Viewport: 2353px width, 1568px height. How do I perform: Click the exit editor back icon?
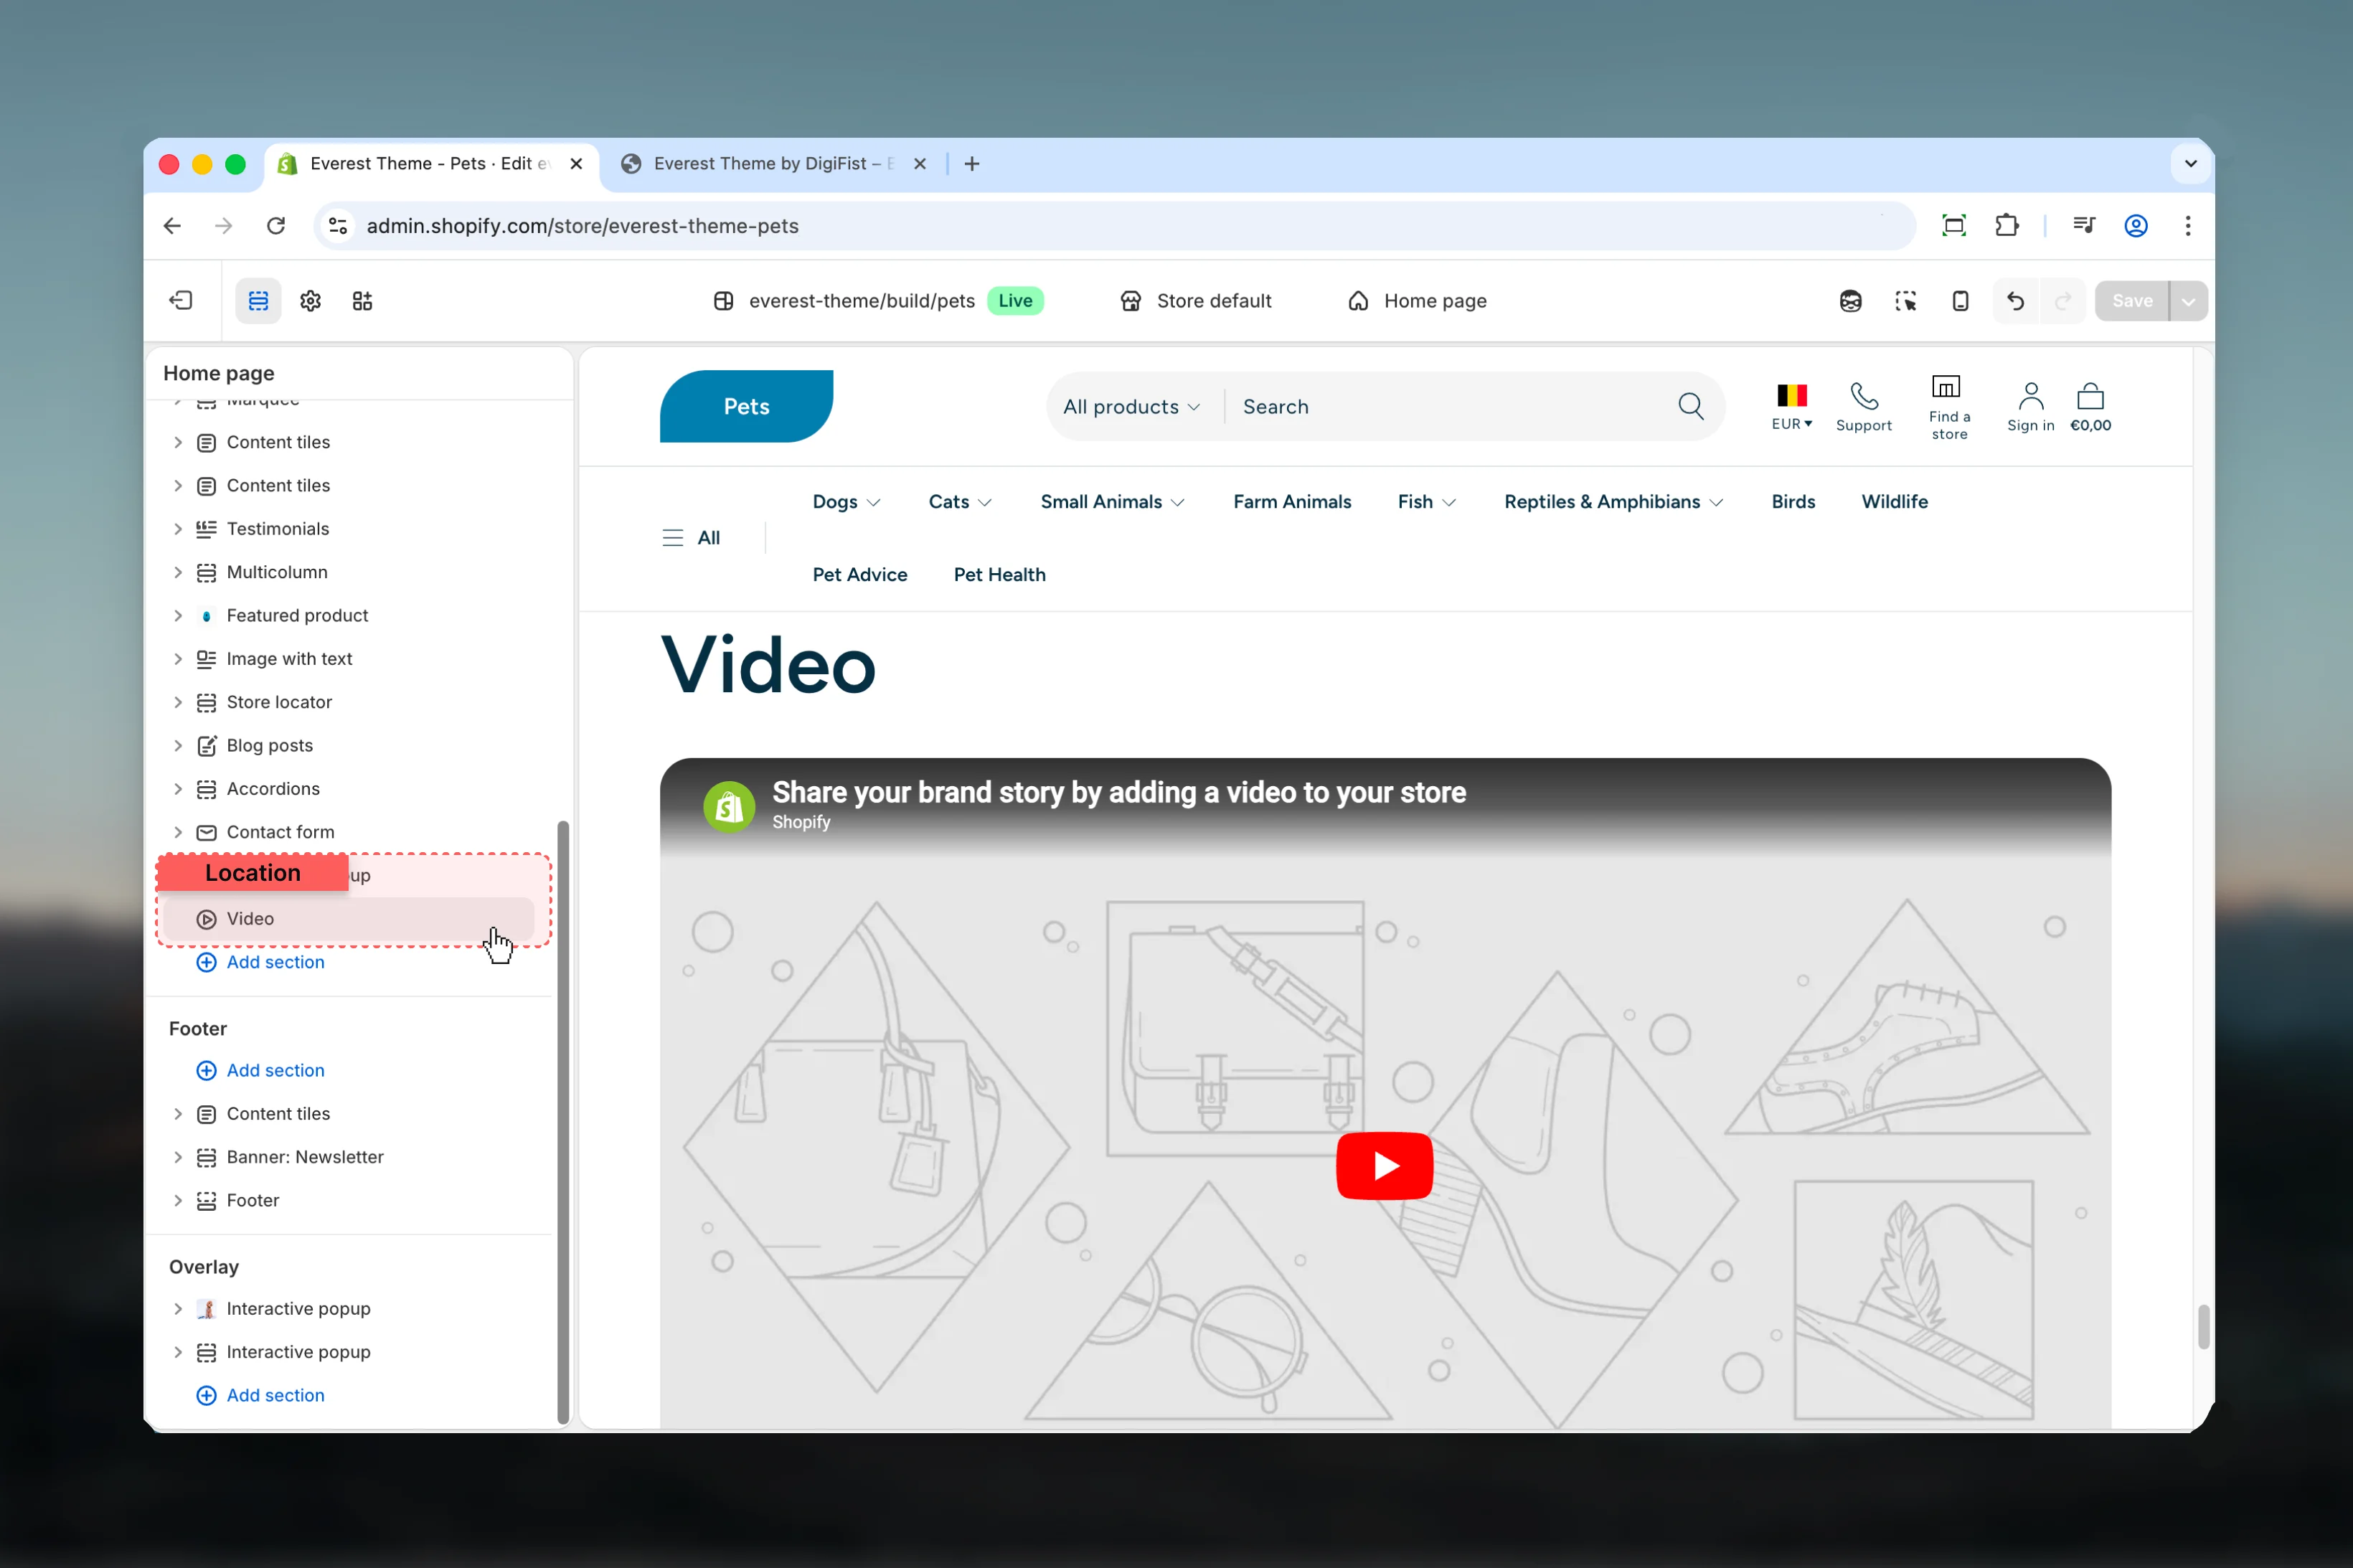pos(181,301)
